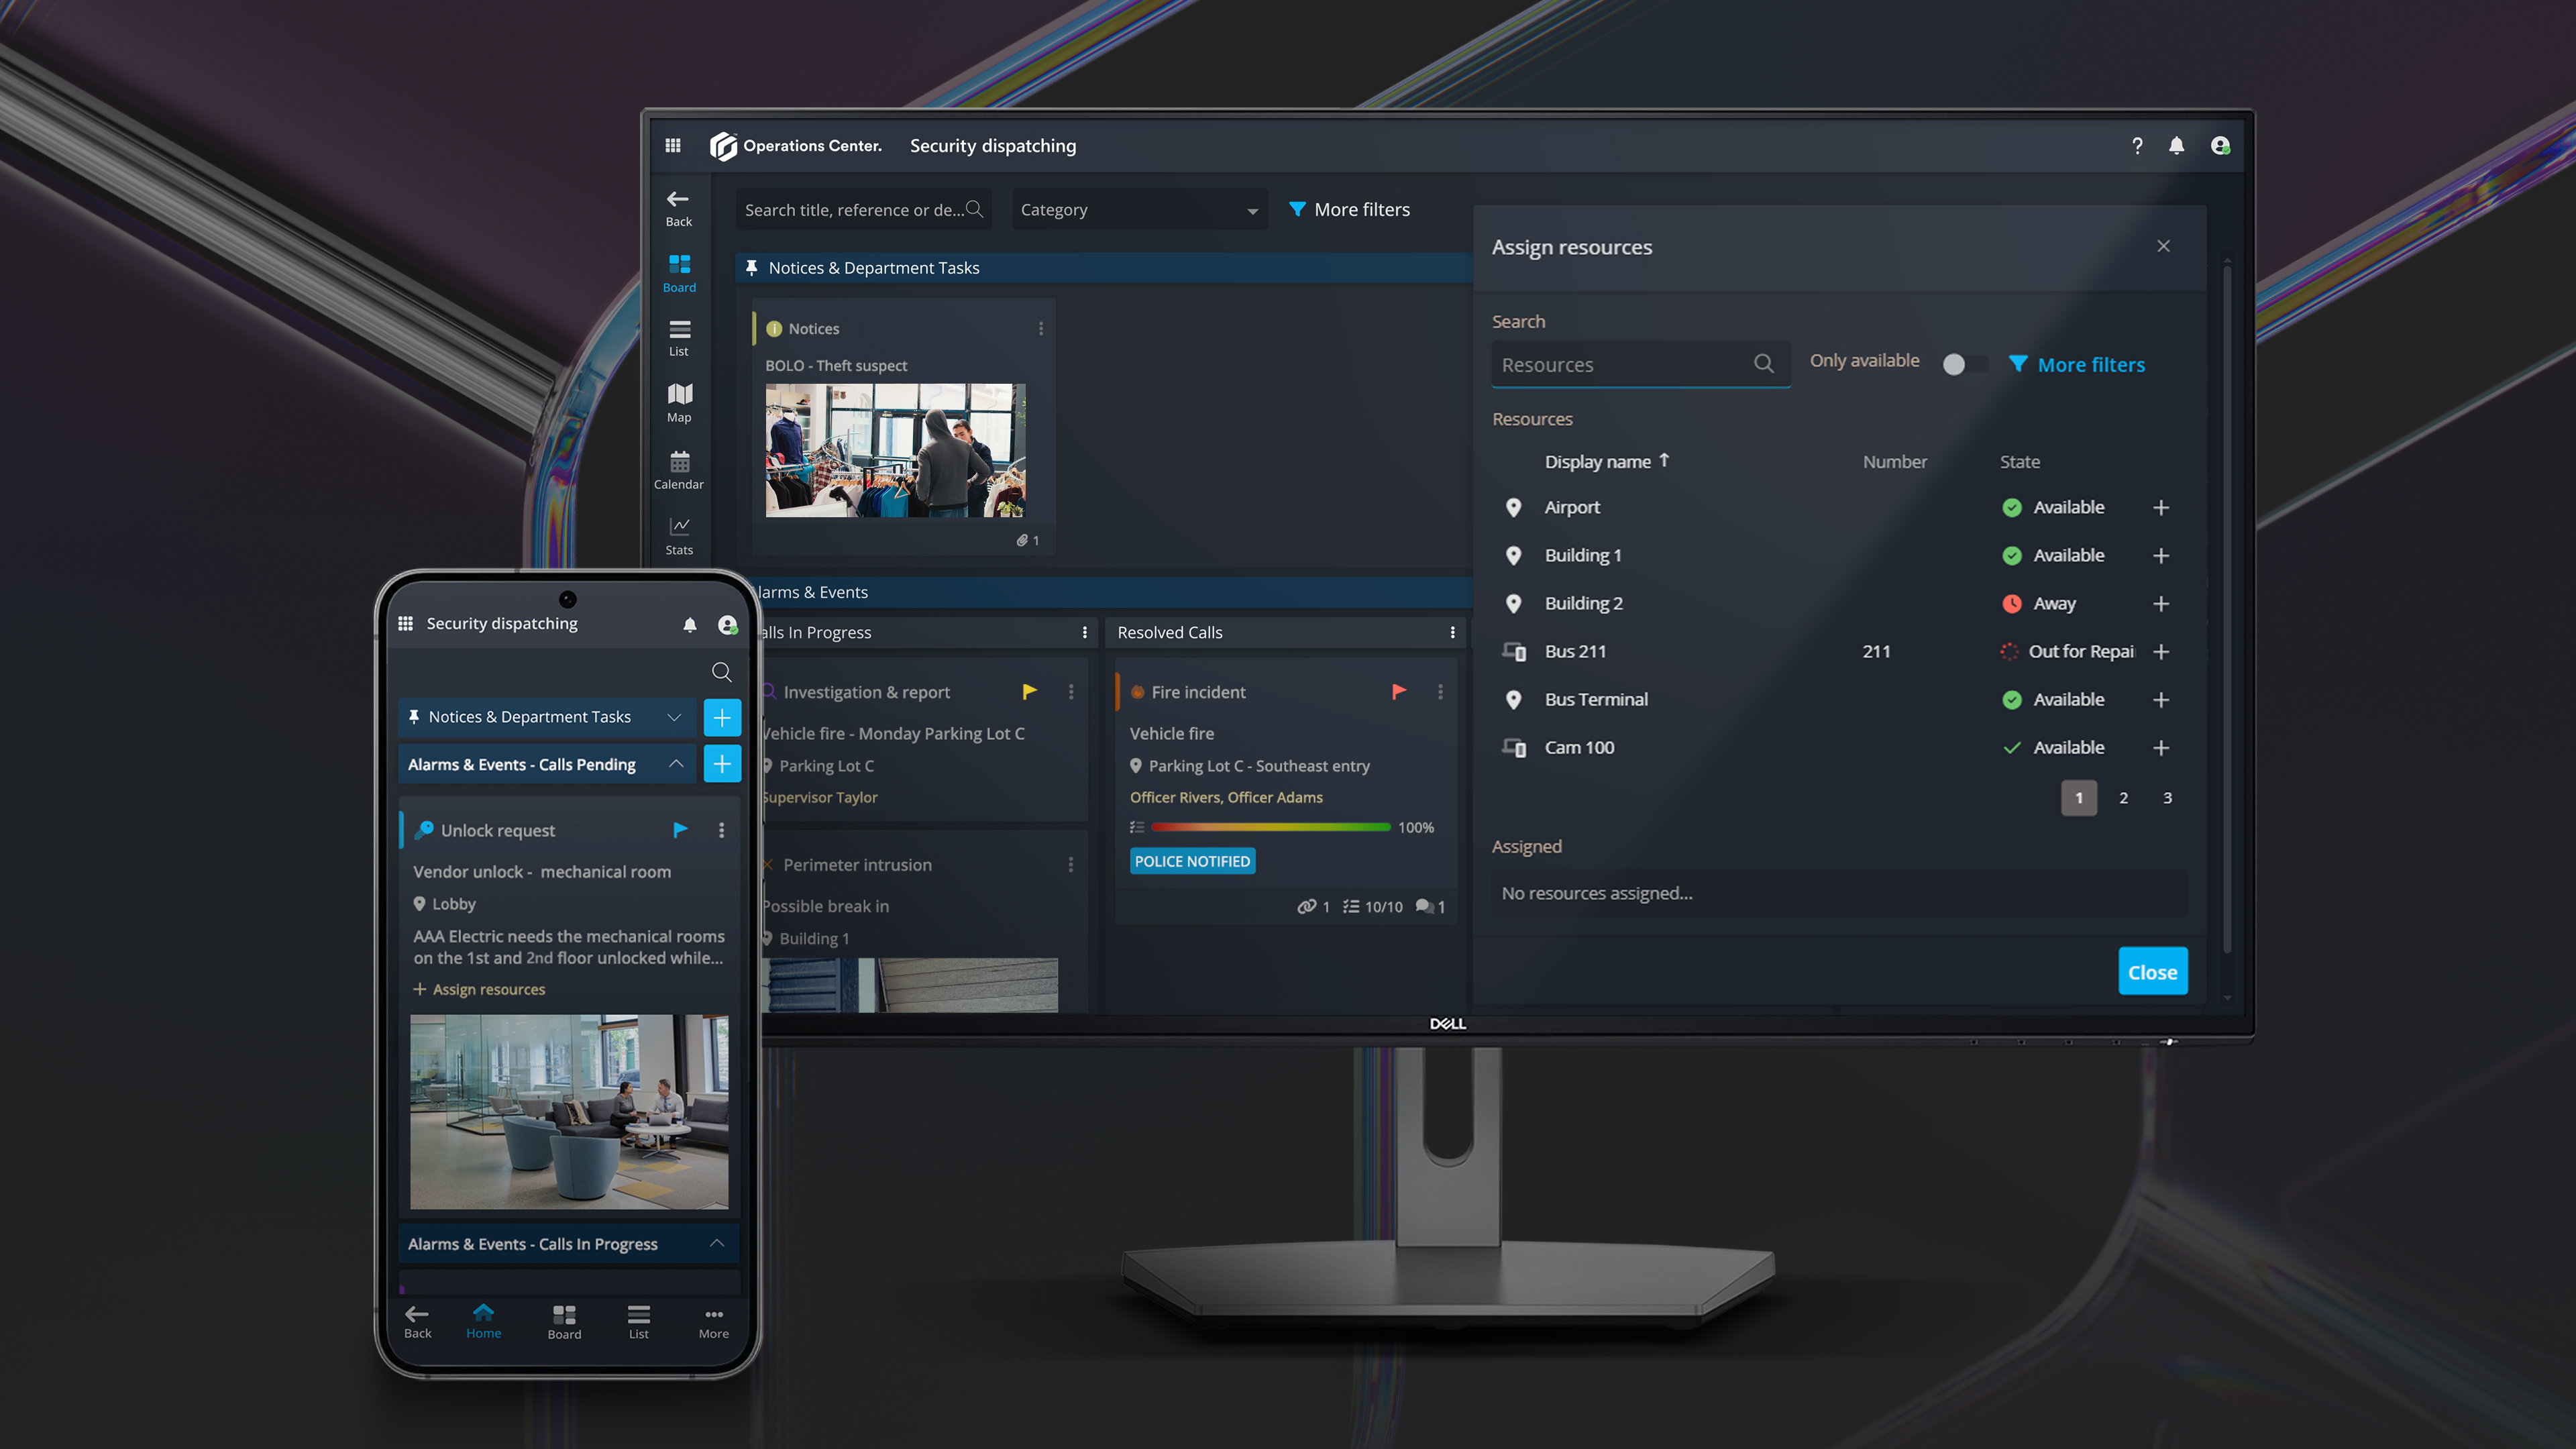Click the Close button in Assign resources

2151,969
